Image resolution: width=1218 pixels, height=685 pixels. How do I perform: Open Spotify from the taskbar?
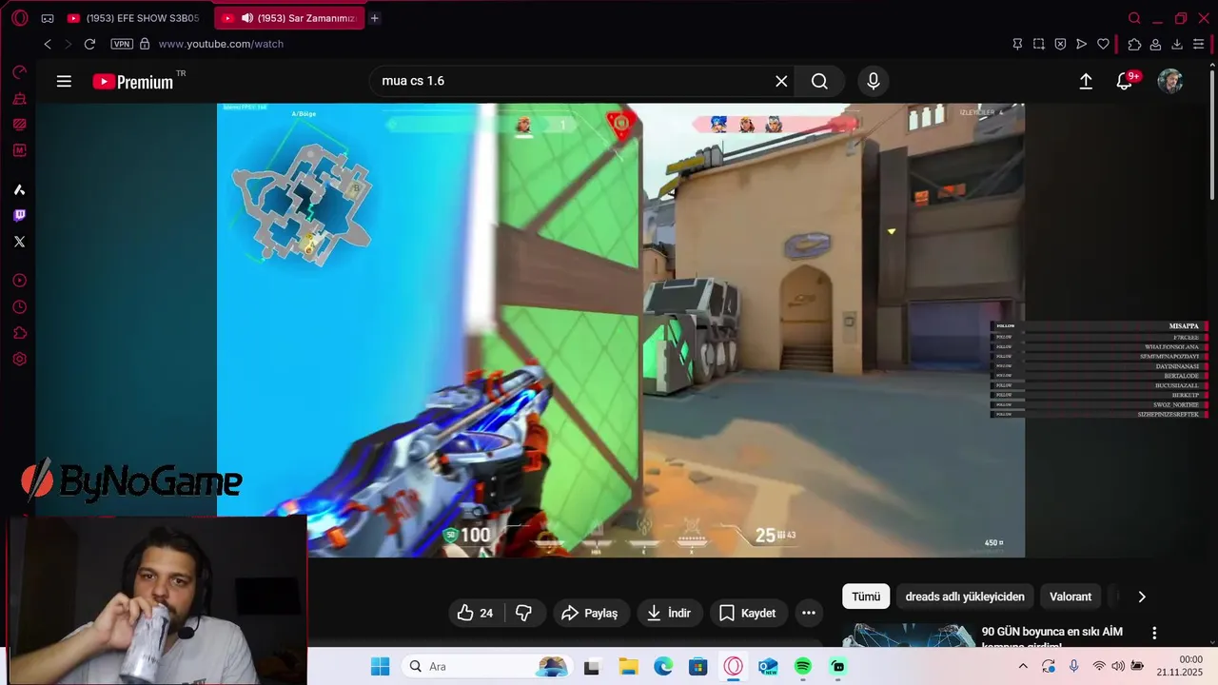[803, 667]
